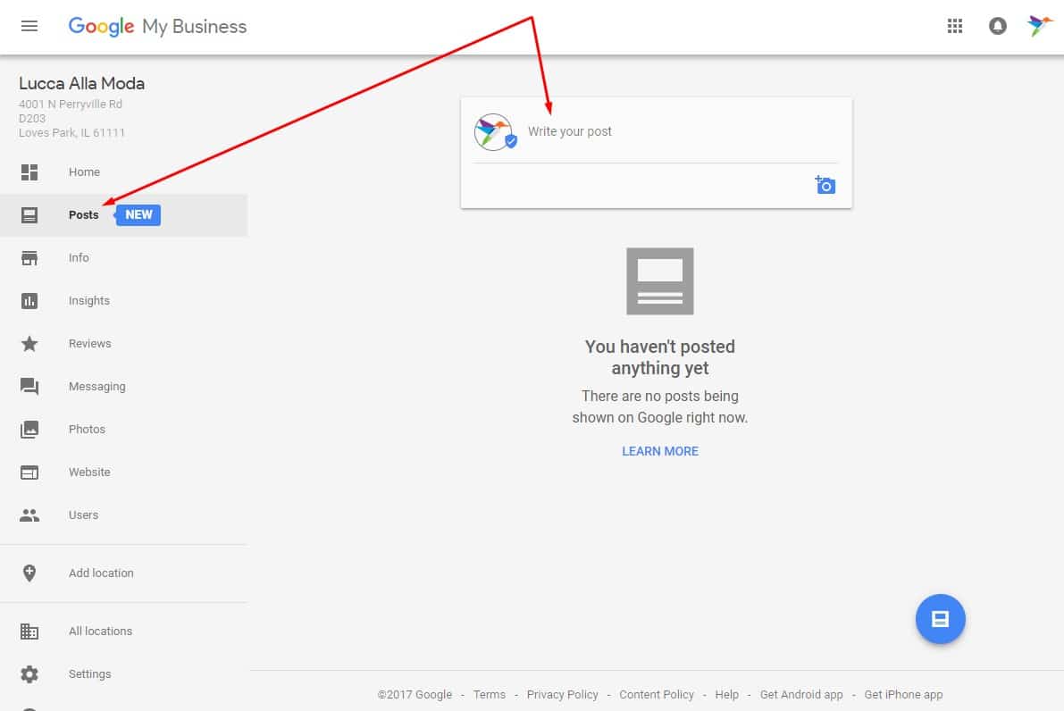The height and width of the screenshot is (711, 1064).
Task: Click the LEARN MORE link
Action: [x=660, y=451]
